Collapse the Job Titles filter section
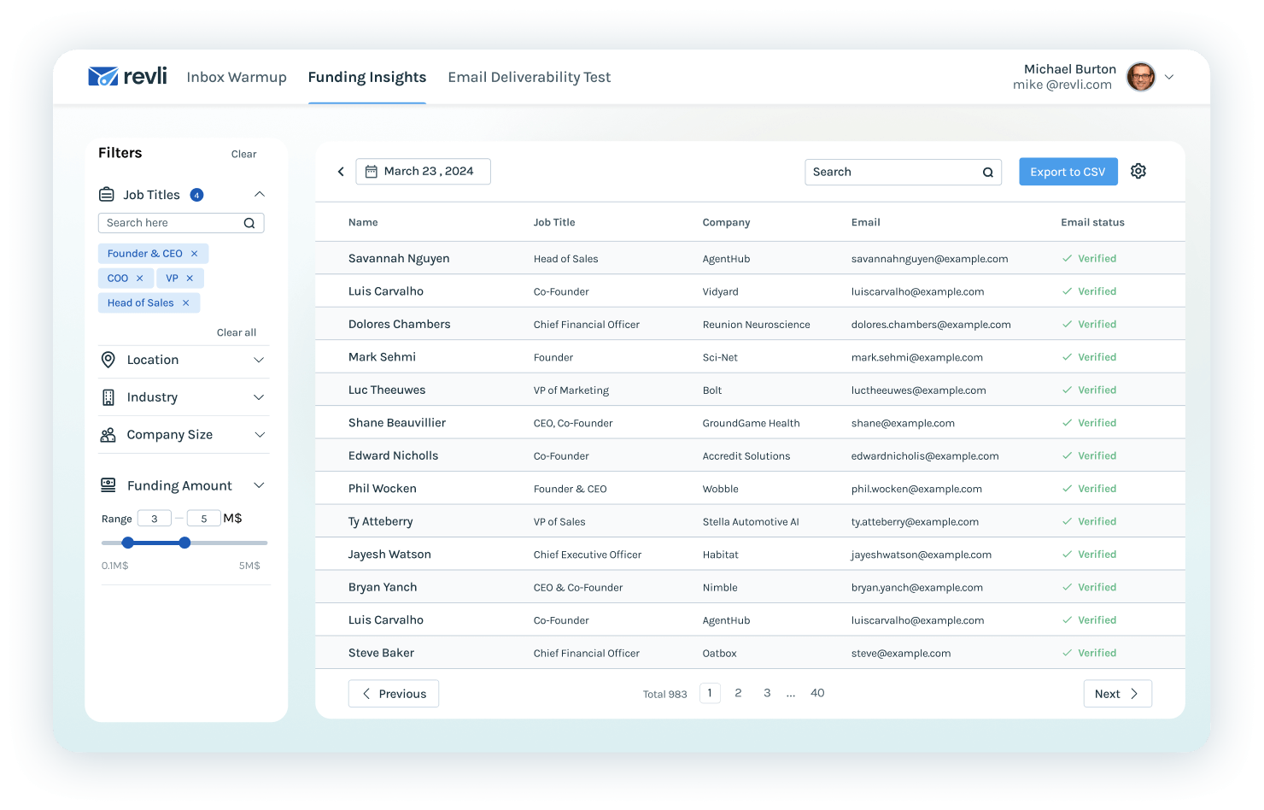The image size is (1264, 810). [260, 194]
